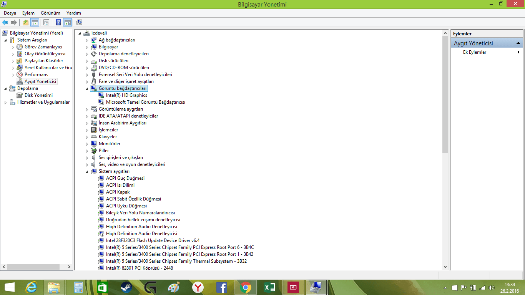
Task: Launch the Calculator from the taskbar
Action: [x=78, y=287]
